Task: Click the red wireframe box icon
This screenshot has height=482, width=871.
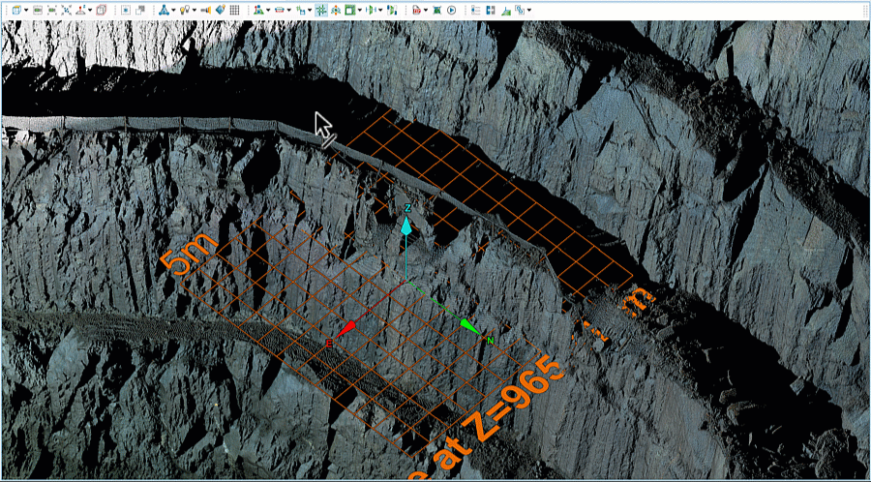Action: click(102, 10)
